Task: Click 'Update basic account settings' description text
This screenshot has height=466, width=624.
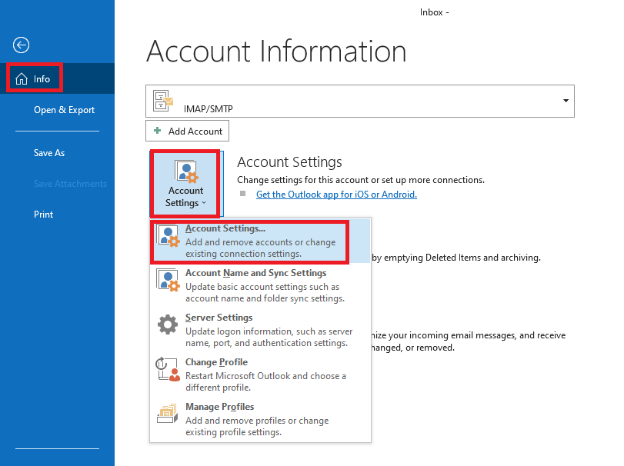Action: (x=265, y=293)
